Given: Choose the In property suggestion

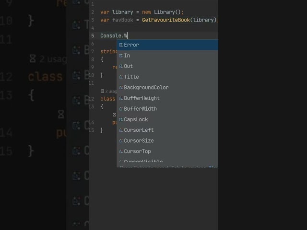Looking at the screenshot, I should click(x=167, y=56).
